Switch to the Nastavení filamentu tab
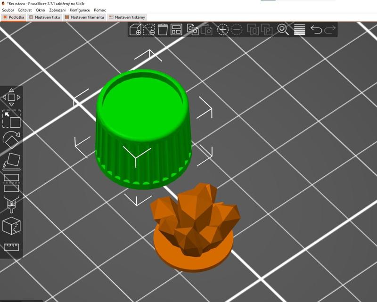Image resolution: width=377 pixels, height=302 pixels. pos(85,17)
